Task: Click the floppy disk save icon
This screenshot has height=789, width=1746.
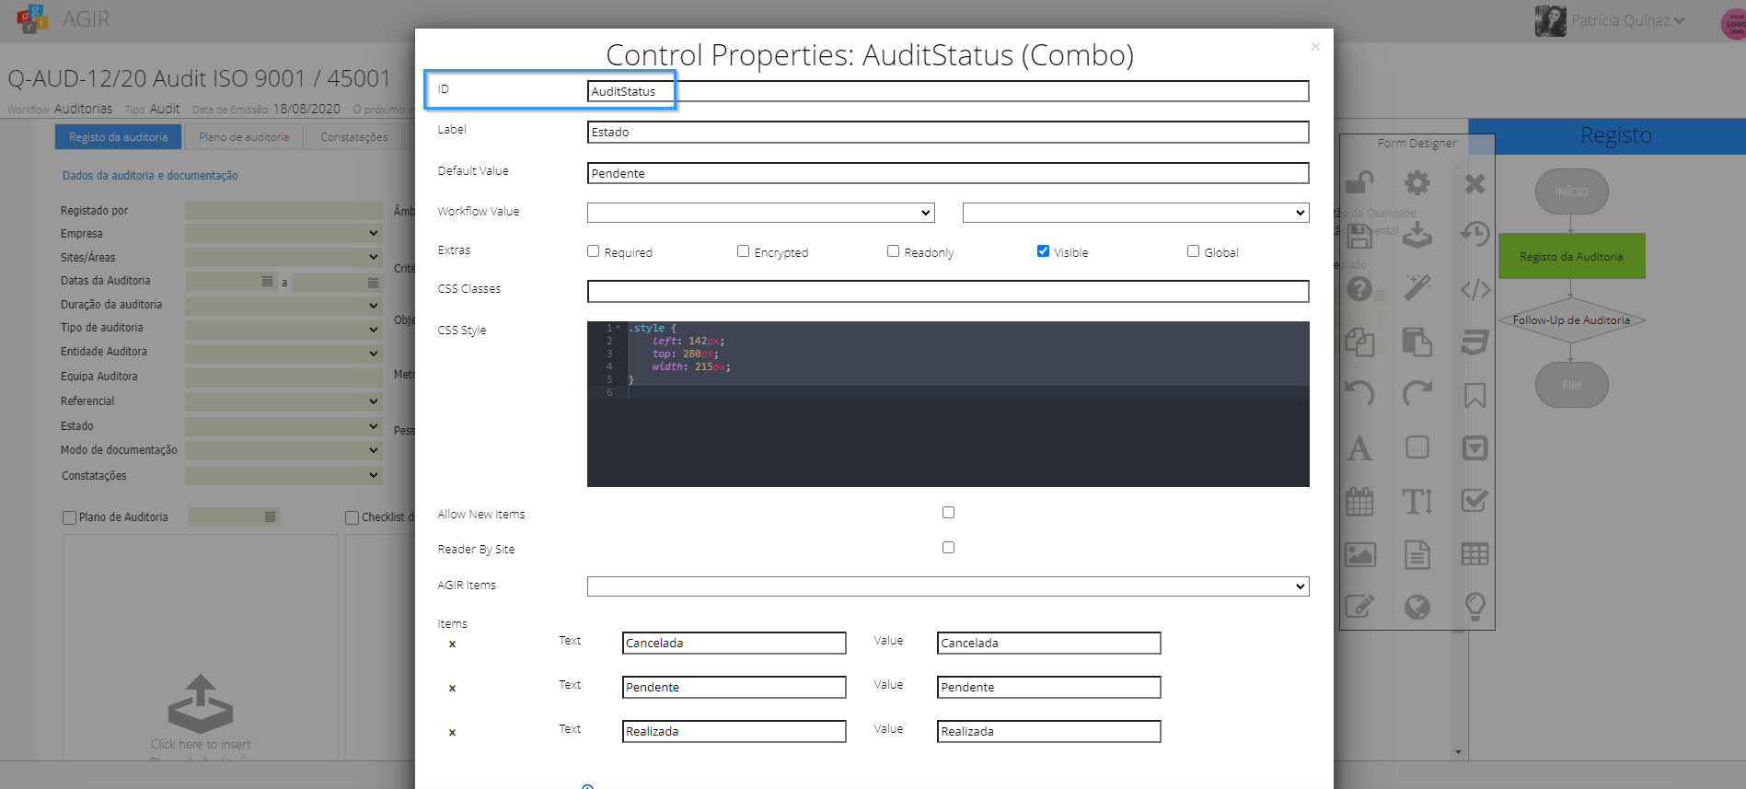Action: pos(1359,236)
